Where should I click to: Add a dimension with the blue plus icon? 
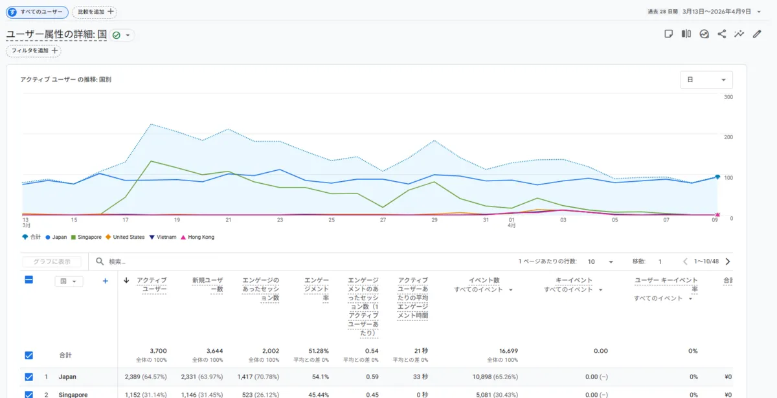pos(106,281)
